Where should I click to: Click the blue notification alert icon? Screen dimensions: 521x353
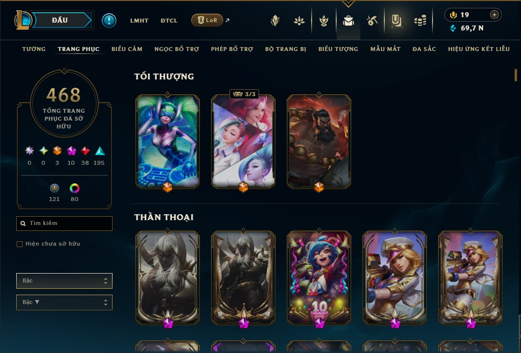[109, 21]
